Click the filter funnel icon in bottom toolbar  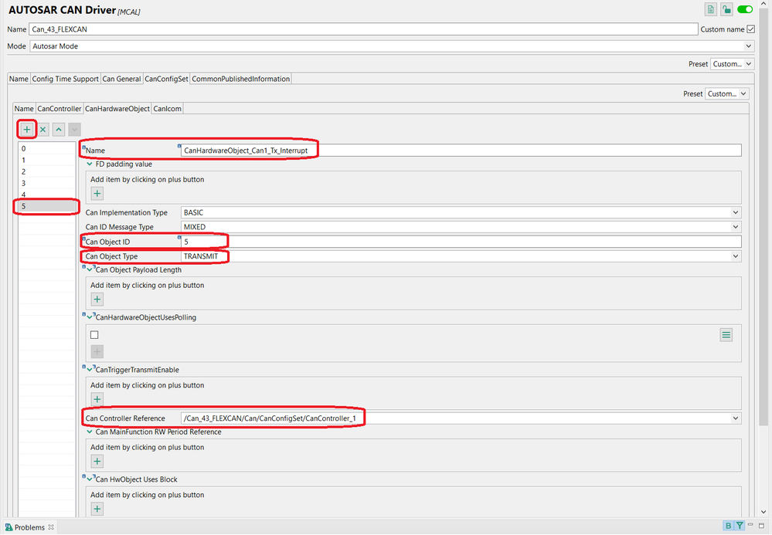740,526
